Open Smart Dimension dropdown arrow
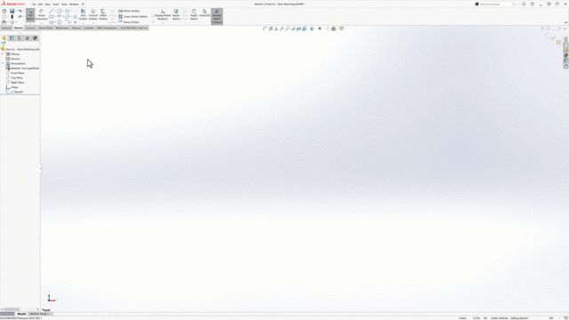The width and height of the screenshot is (569, 320). (x=42, y=23)
